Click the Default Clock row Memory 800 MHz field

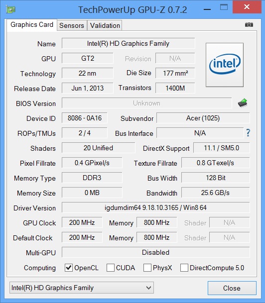tap(157, 237)
